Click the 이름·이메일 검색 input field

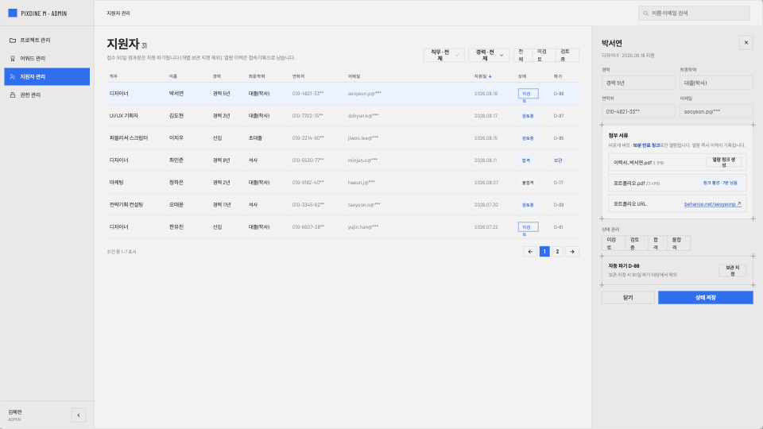click(695, 14)
